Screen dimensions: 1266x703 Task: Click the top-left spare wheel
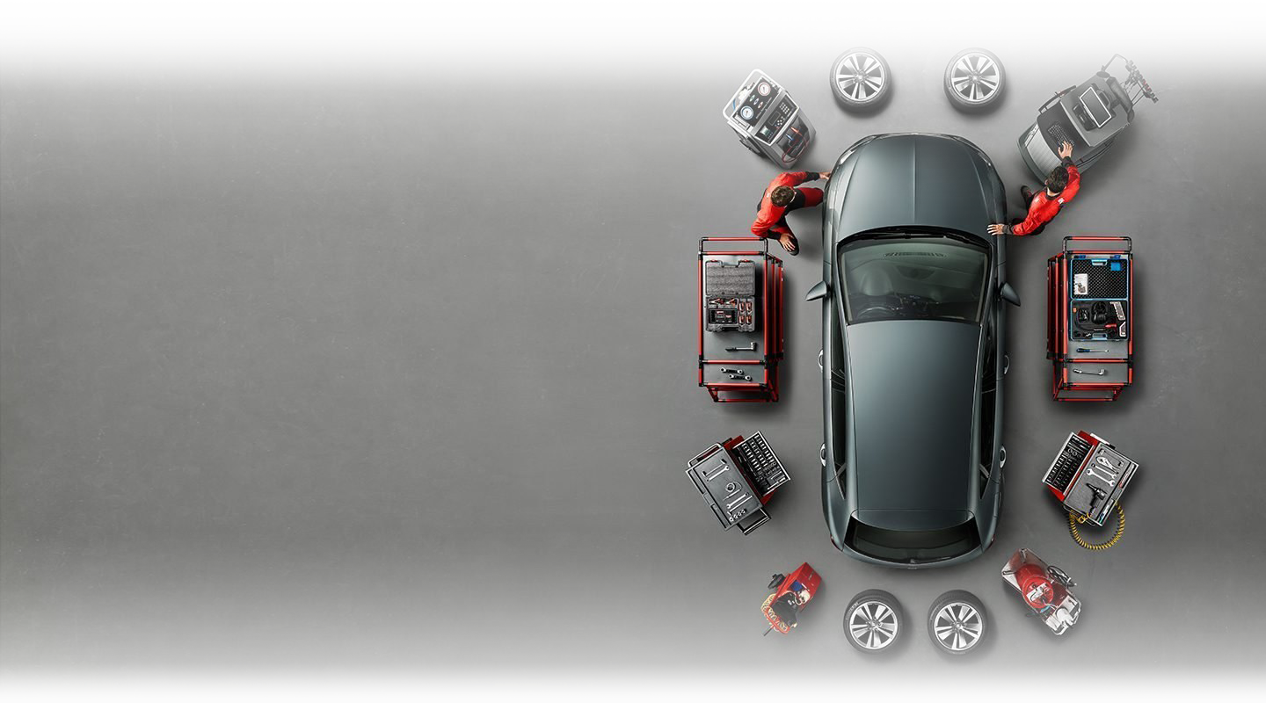(x=860, y=79)
